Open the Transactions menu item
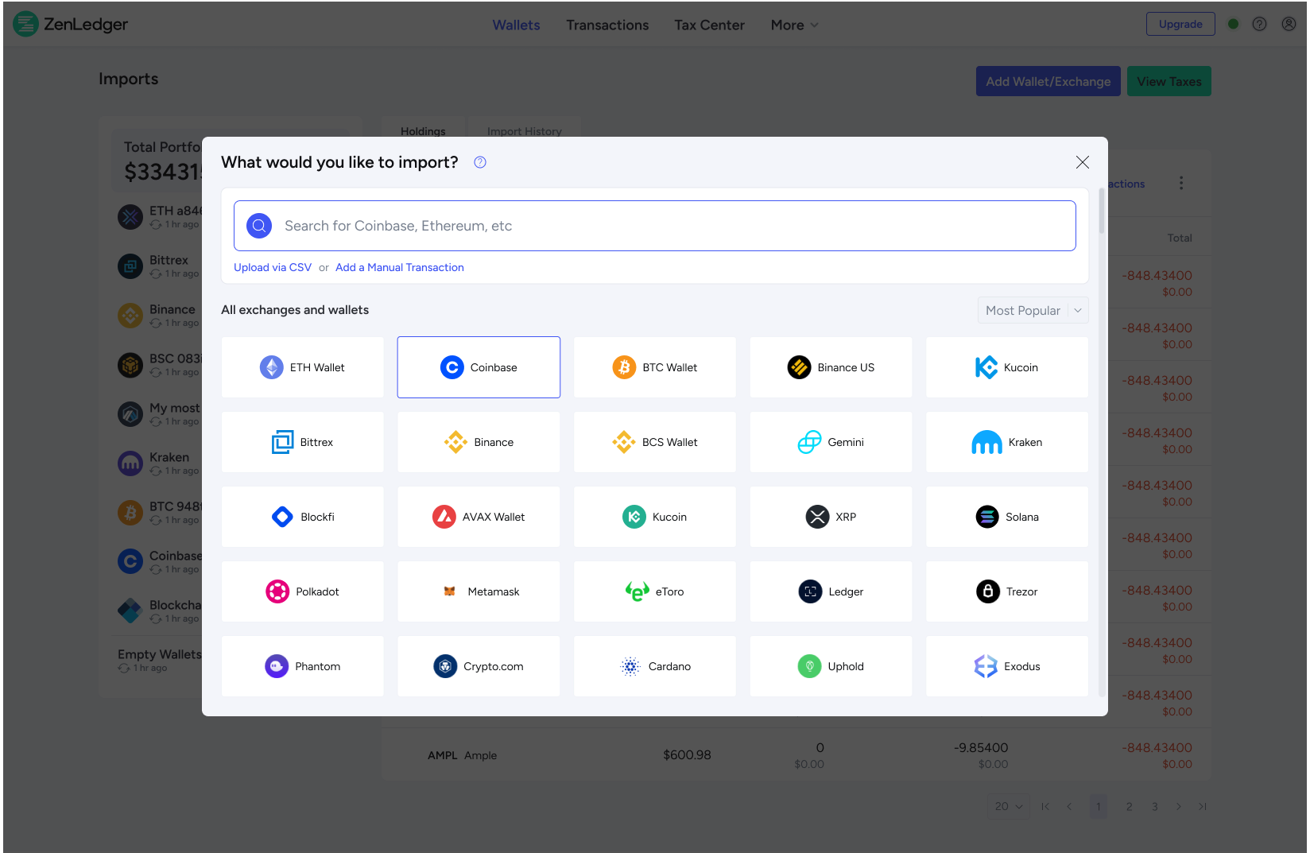The width and height of the screenshot is (1310, 853). pyautogui.click(x=607, y=25)
